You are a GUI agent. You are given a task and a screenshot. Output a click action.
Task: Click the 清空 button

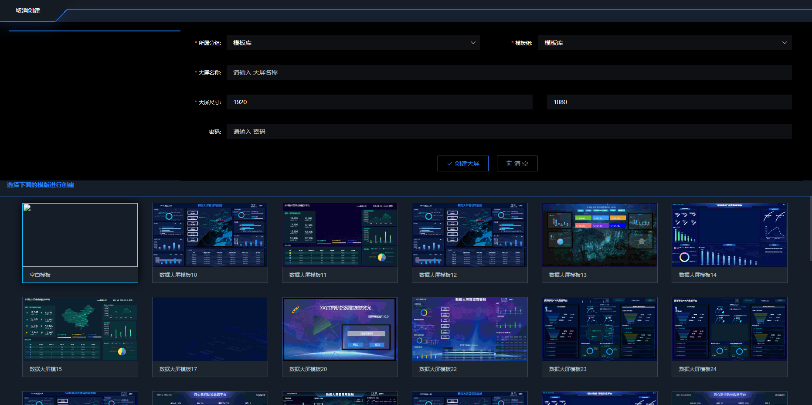[517, 163]
